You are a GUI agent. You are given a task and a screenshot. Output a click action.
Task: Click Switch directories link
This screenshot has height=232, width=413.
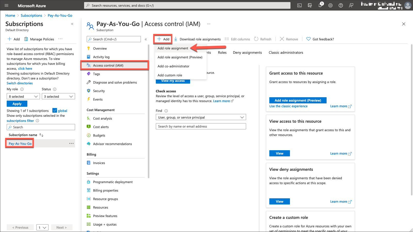pos(20,83)
